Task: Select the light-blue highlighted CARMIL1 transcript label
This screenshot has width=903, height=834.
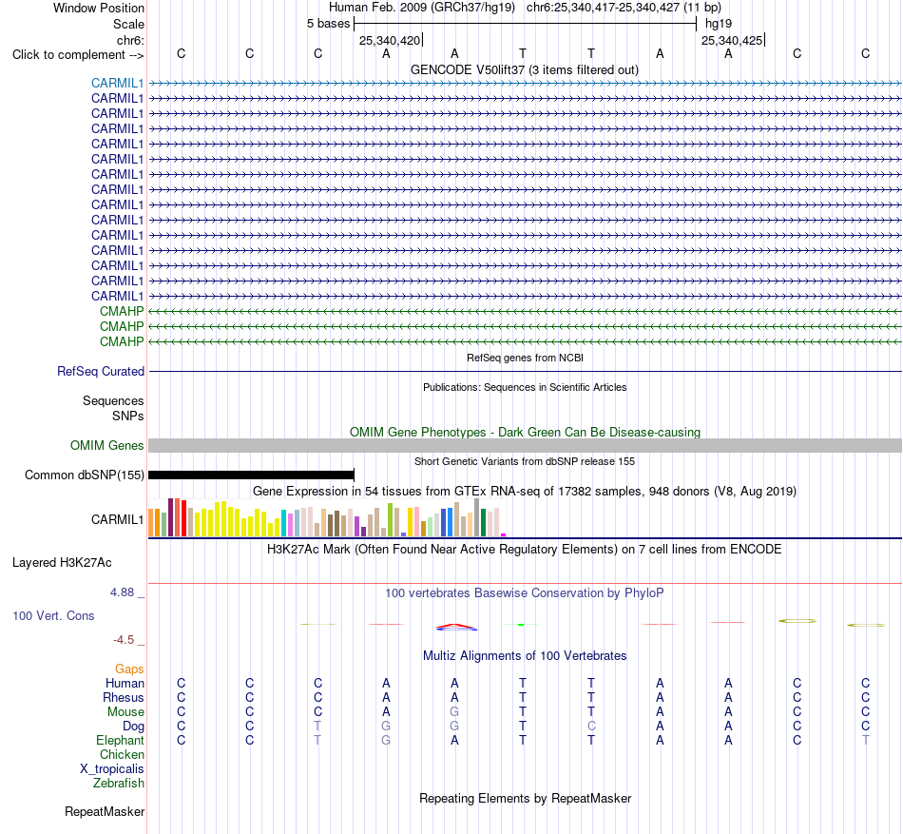Action: 117,83
